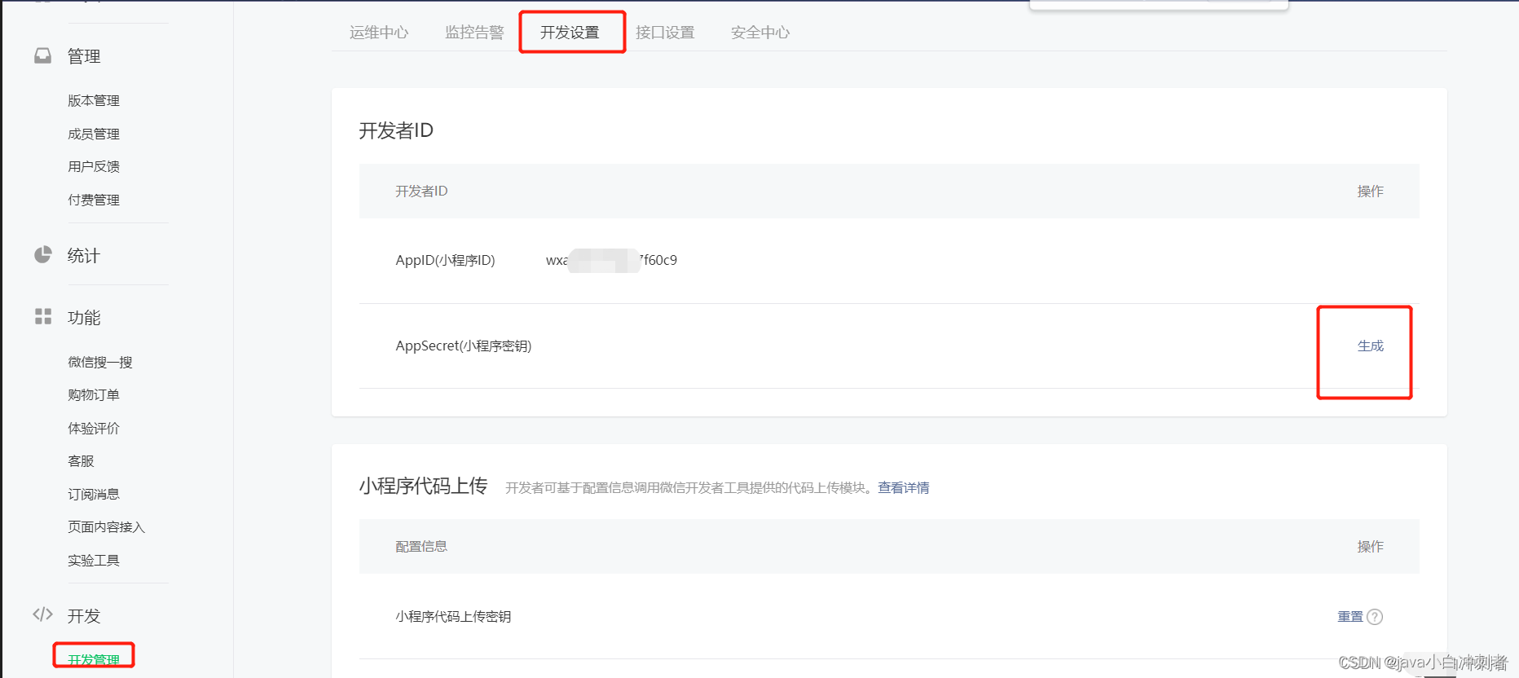Open 微信搜一搜 under 功能
Viewport: 1519px width, 678px height.
pos(100,362)
